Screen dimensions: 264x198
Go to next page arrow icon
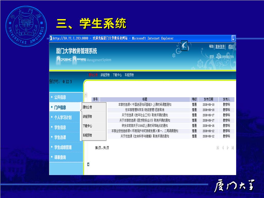pos(228,148)
